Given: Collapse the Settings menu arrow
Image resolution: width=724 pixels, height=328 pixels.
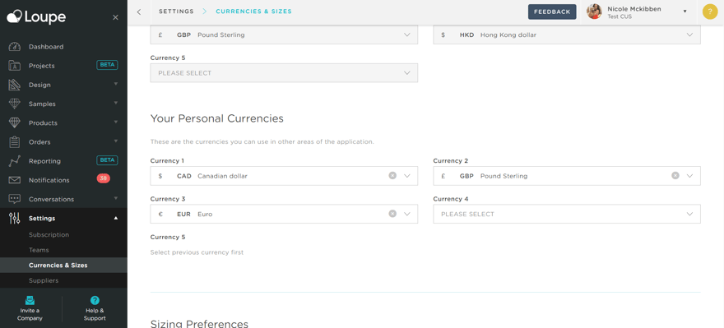Looking at the screenshot, I should [116, 218].
